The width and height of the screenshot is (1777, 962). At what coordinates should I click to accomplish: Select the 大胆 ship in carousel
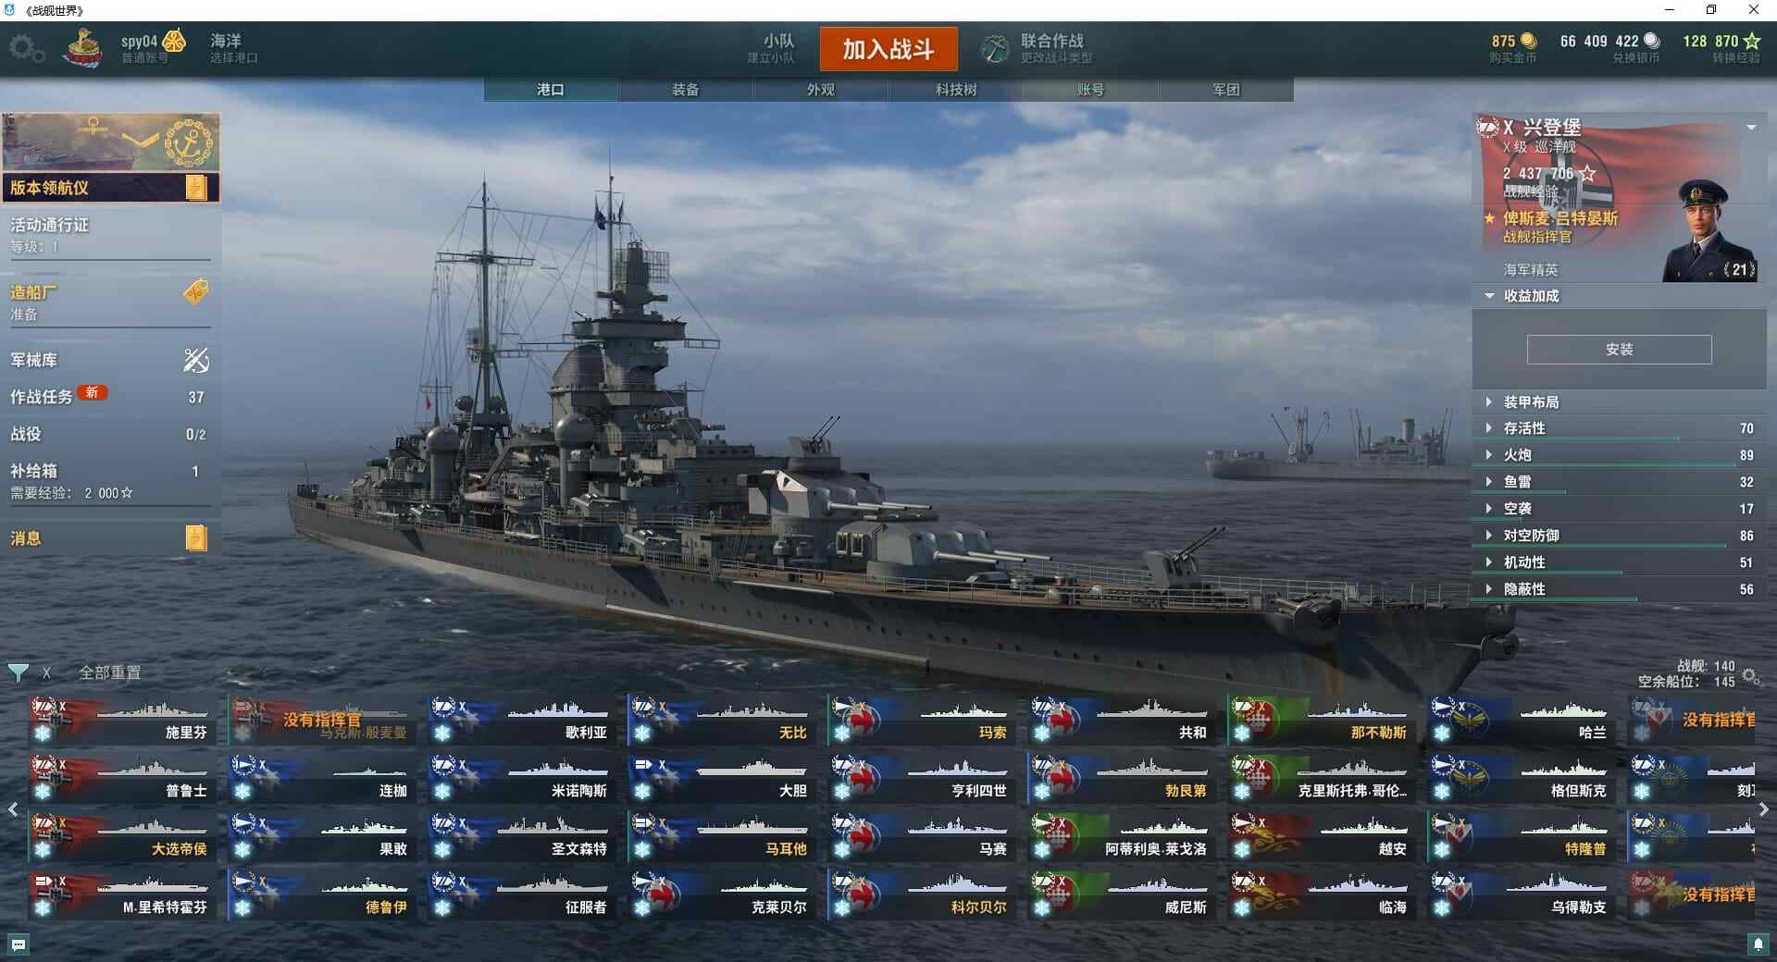[x=722, y=779]
